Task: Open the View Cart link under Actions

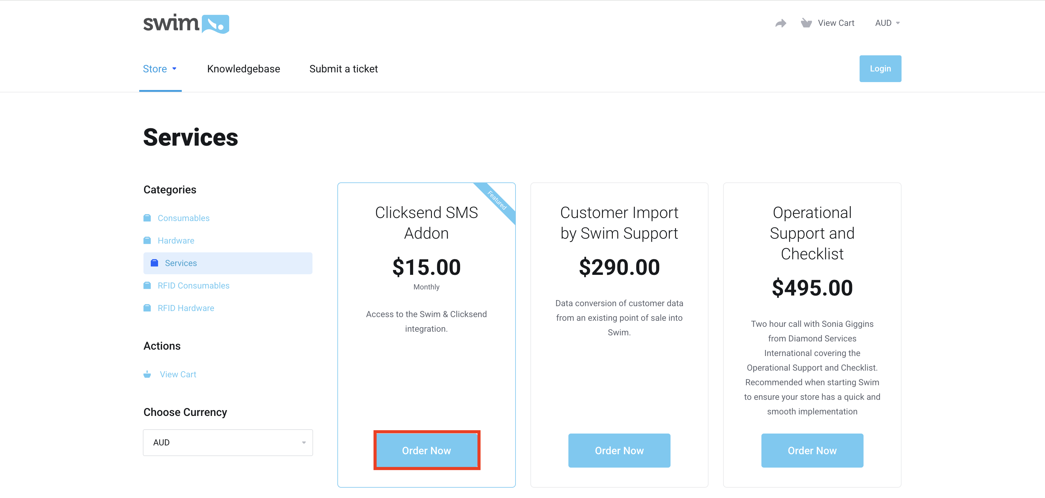Action: [x=178, y=374]
